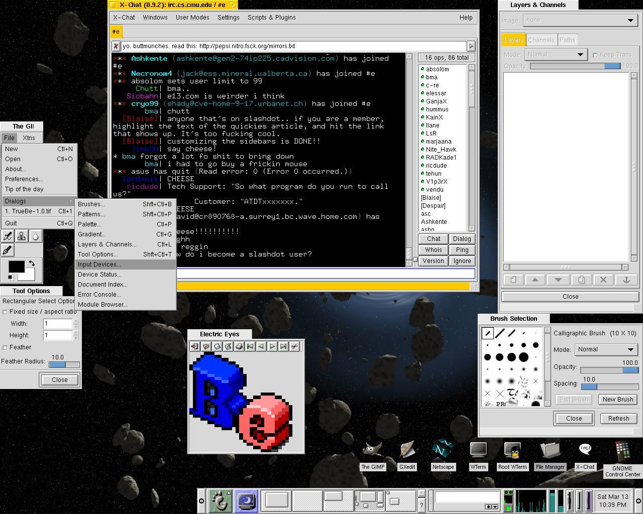Select the clone stamp tool in GIMP toolbox
Viewport: 643px width, 514px height.
pyautogui.click(x=22, y=236)
